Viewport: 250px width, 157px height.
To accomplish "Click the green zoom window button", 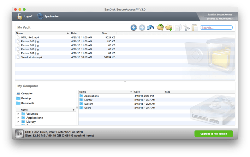I will [24, 9].
